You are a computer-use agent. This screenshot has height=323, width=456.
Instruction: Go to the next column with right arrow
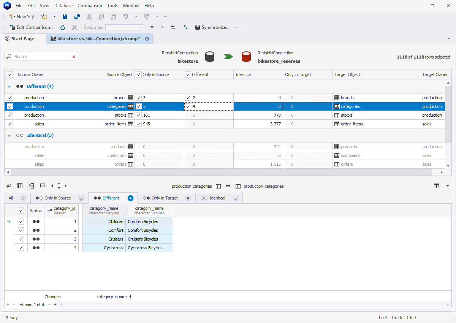pyautogui.click(x=66, y=186)
